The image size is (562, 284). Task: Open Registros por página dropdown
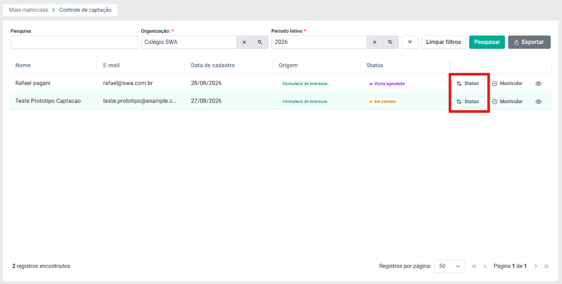(x=450, y=266)
